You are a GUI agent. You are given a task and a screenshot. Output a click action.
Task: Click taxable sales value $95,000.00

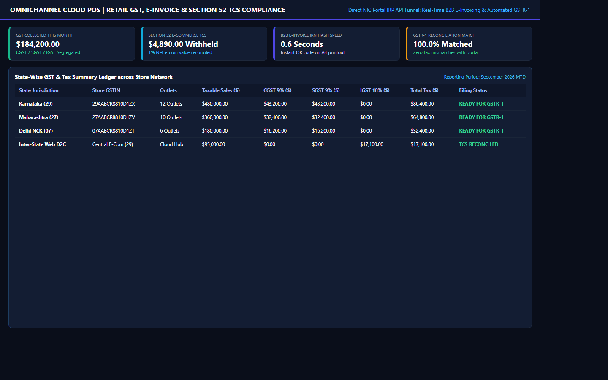(214, 144)
